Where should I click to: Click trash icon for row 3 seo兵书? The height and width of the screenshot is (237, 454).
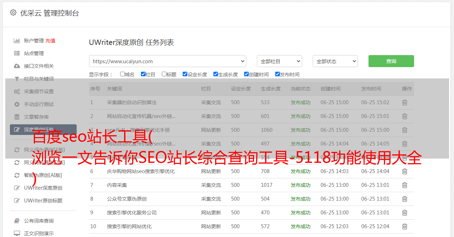point(405,130)
